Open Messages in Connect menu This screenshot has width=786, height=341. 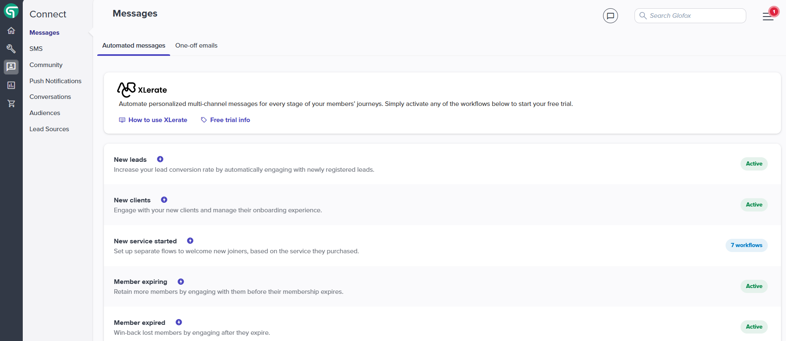44,33
